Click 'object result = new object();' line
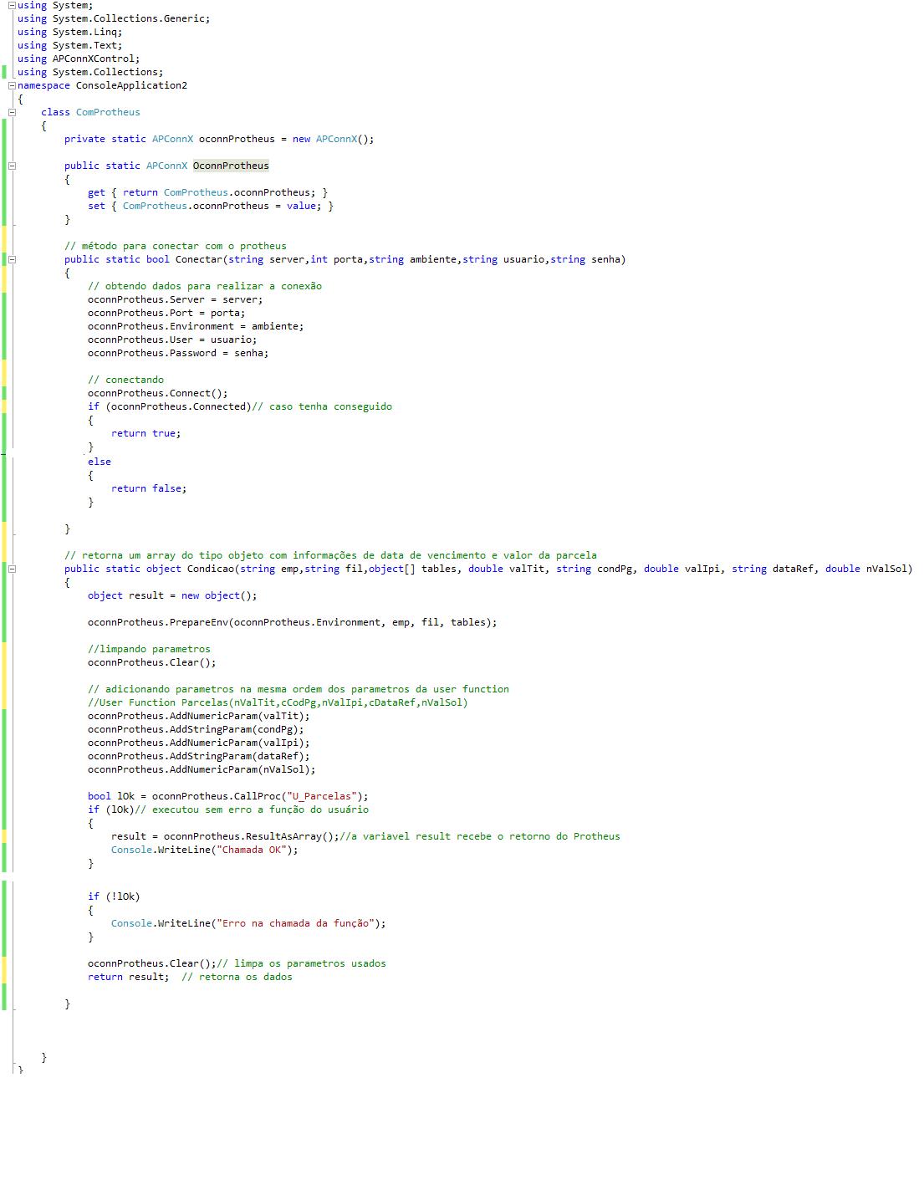The image size is (924, 1190). [x=172, y=595]
